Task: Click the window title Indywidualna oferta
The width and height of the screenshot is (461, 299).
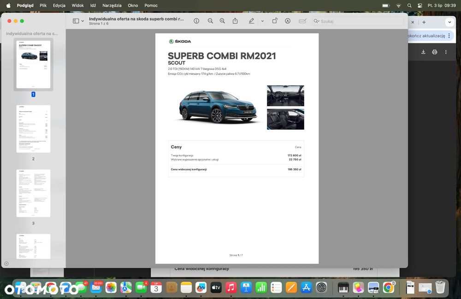Action: 136,19
